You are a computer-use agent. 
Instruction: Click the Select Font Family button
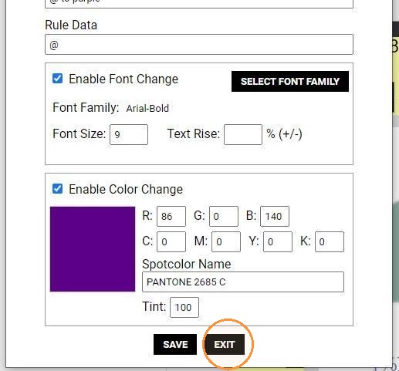(x=290, y=81)
